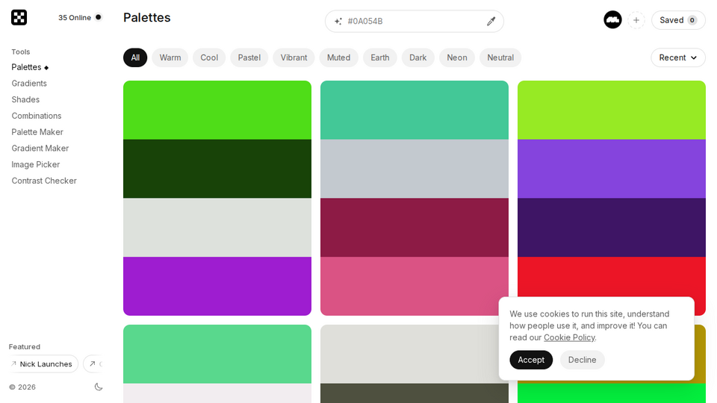The width and height of the screenshot is (717, 403).
Task: Open the black cloud avatar icon
Action: 612,19
